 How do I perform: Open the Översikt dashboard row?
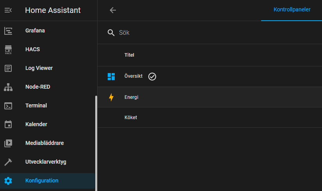tap(210, 77)
